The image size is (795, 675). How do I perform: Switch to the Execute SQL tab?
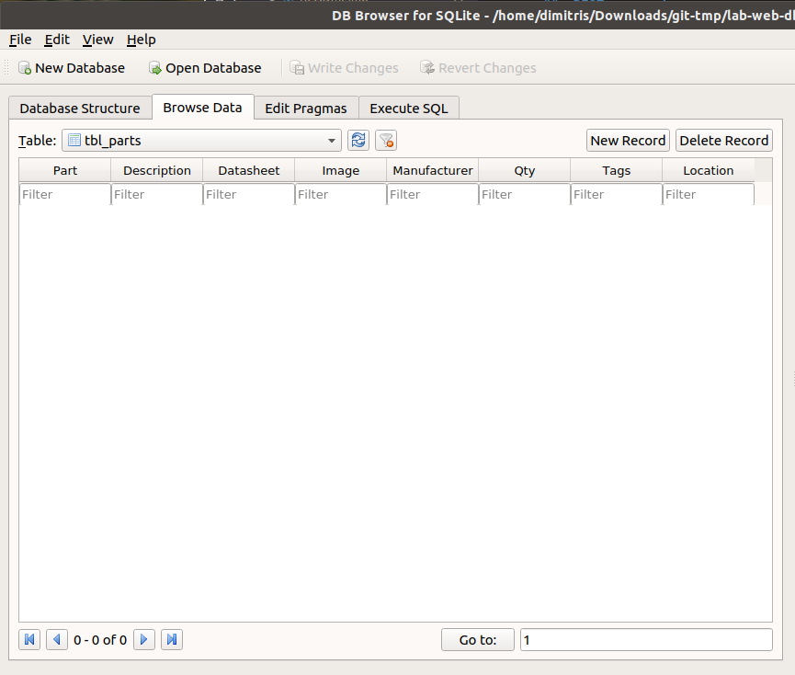pyautogui.click(x=409, y=109)
